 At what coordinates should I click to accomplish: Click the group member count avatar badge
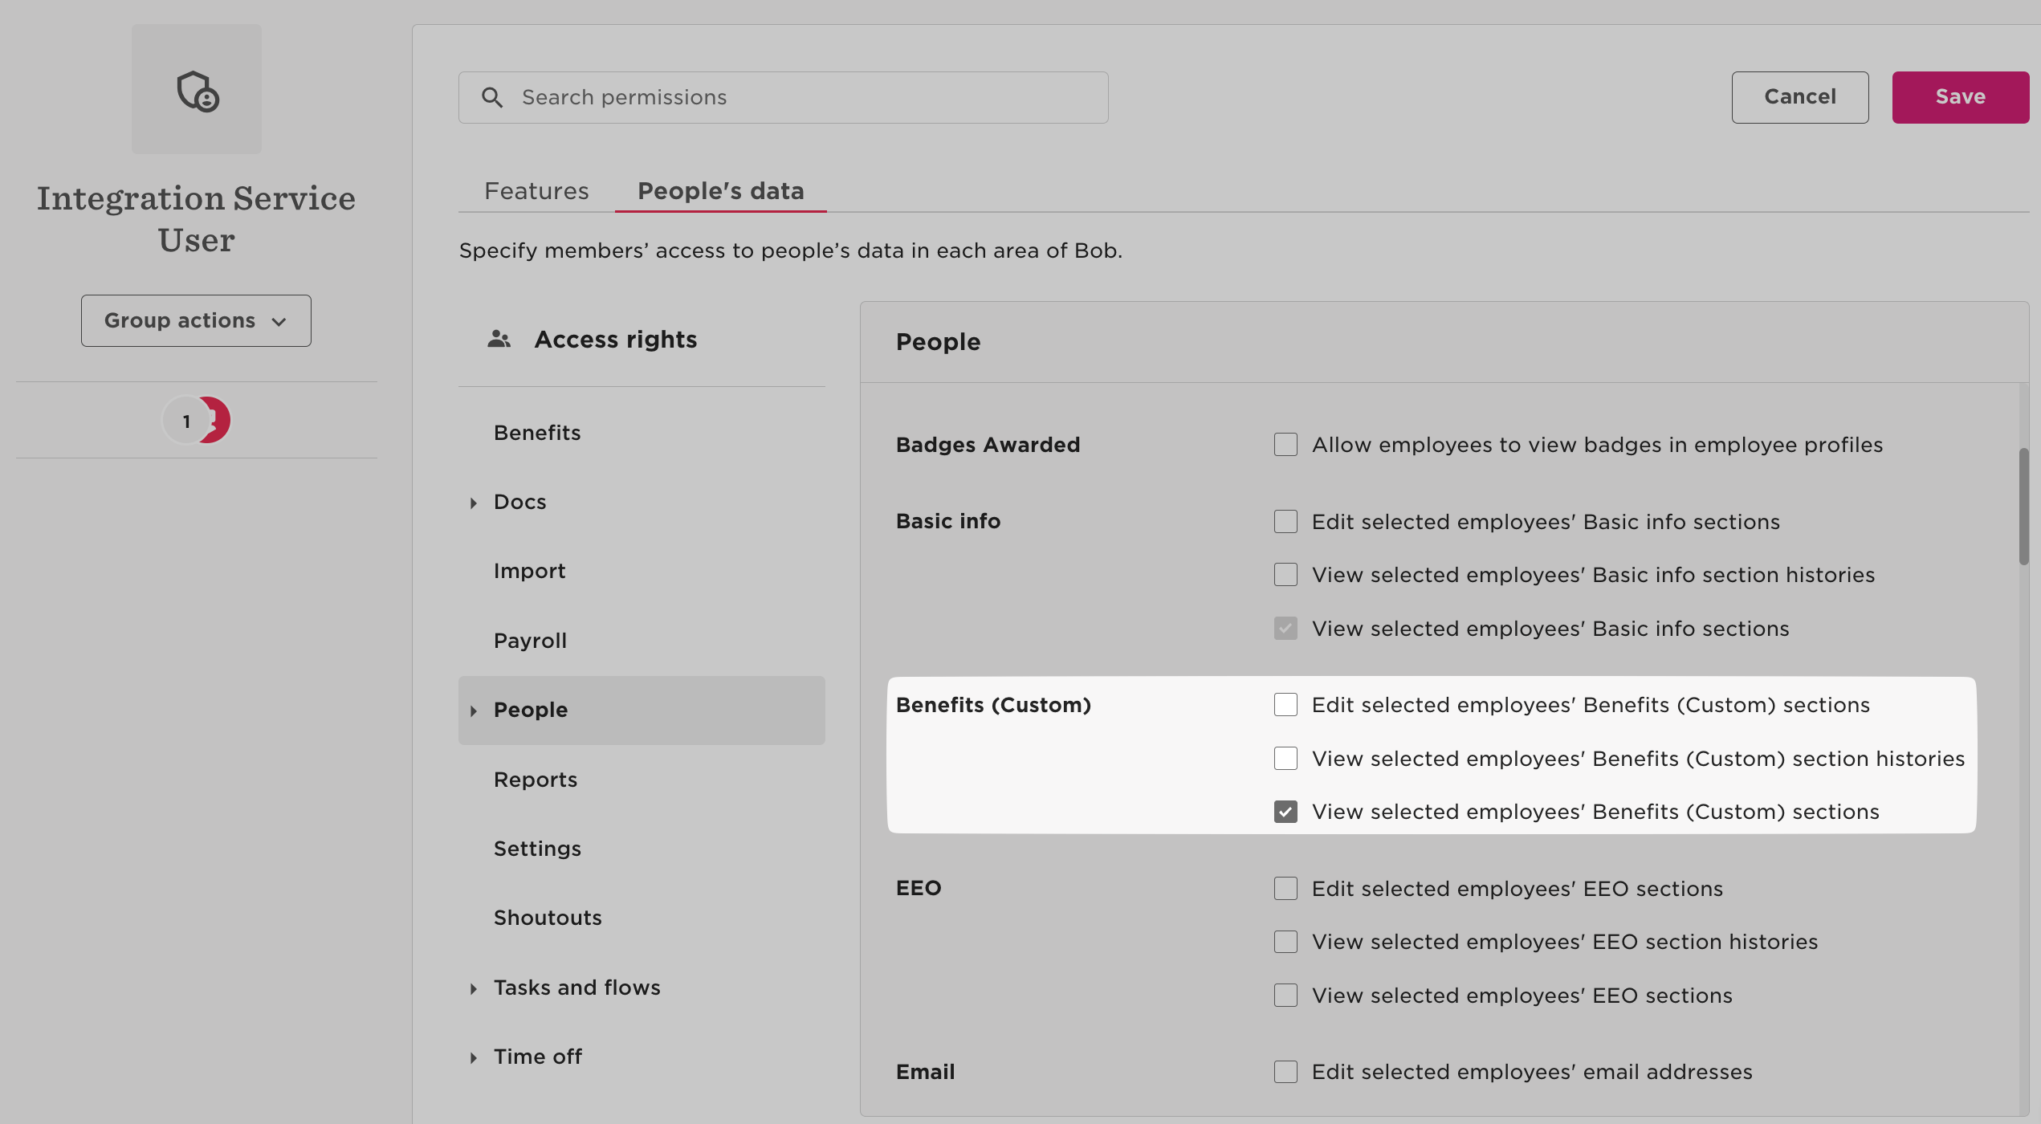point(185,421)
